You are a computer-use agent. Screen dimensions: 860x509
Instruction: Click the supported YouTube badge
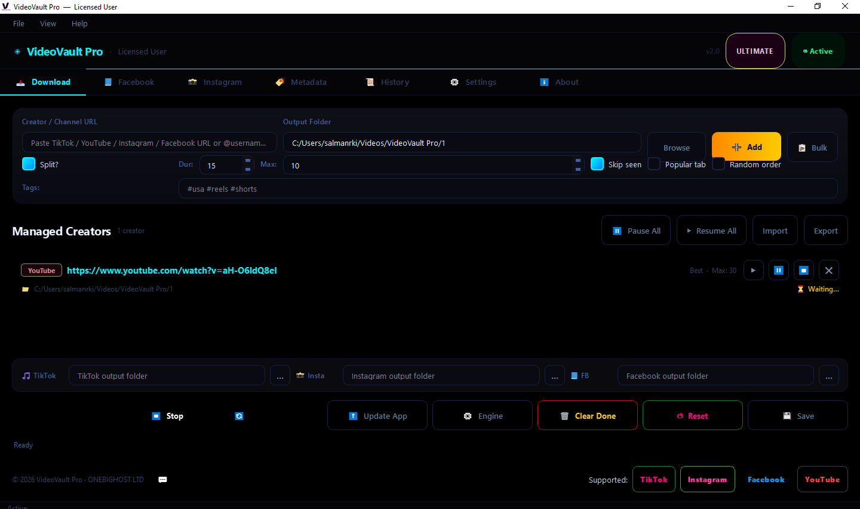coord(822,480)
